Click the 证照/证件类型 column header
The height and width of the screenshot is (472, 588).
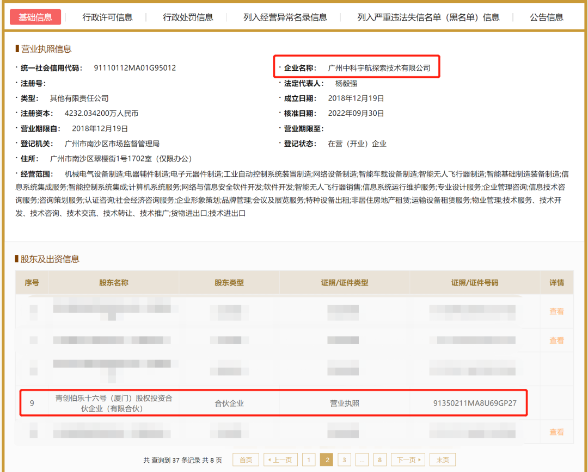pyautogui.click(x=344, y=282)
